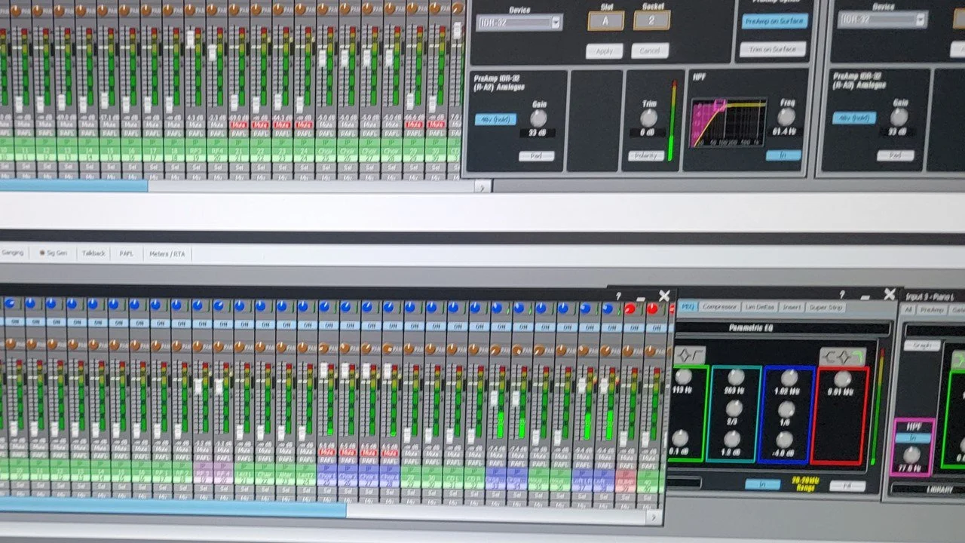
Task: Click the 1.02 kHz knob in the blue band
Action: (x=789, y=378)
